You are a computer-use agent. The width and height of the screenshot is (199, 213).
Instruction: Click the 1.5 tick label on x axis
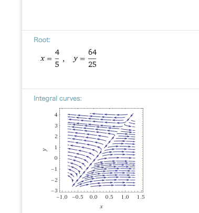[x=141, y=197]
